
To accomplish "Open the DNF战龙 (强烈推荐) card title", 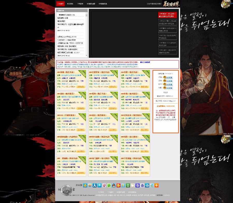I will [x=98, y=115].
